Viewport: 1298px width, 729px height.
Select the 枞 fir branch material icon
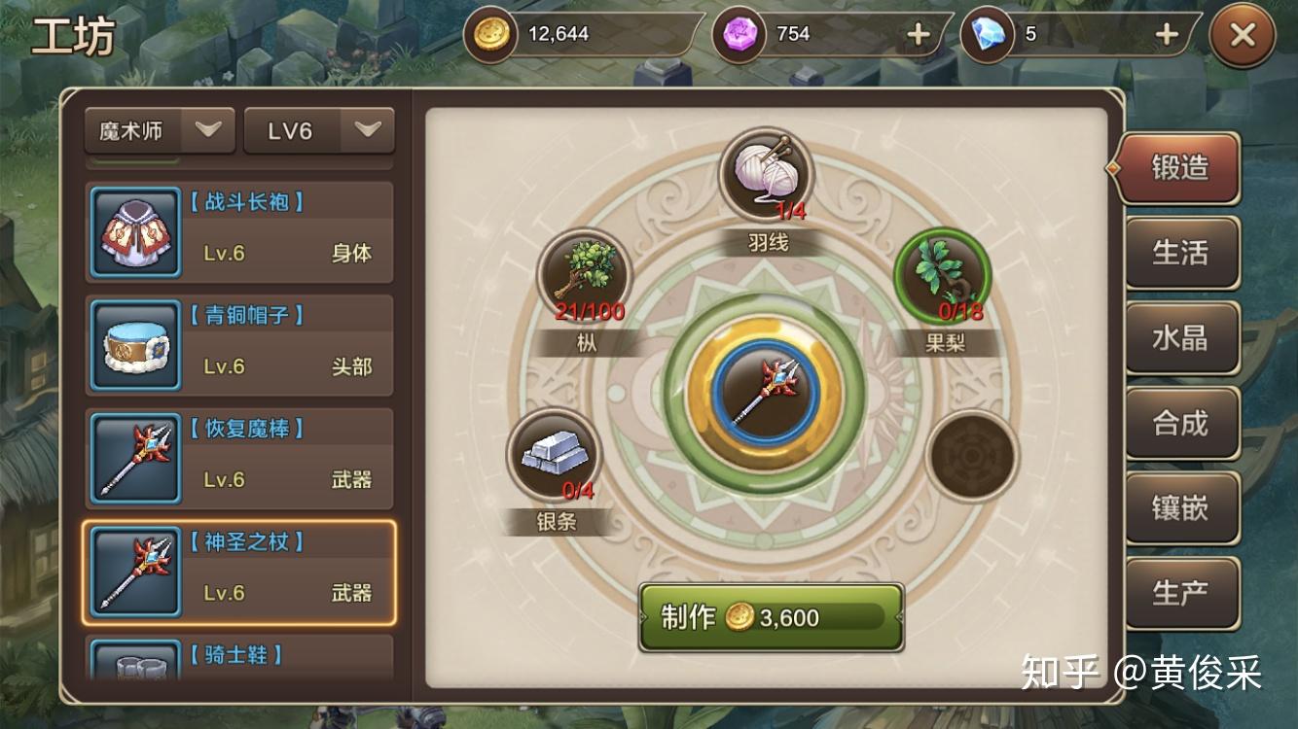585,276
